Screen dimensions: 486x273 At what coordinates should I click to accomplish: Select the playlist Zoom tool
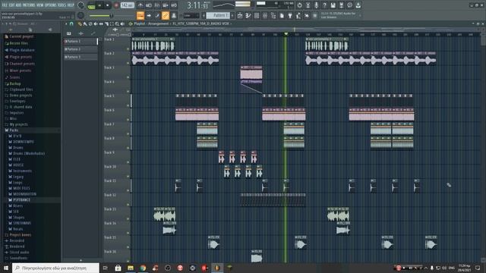tap(117, 24)
